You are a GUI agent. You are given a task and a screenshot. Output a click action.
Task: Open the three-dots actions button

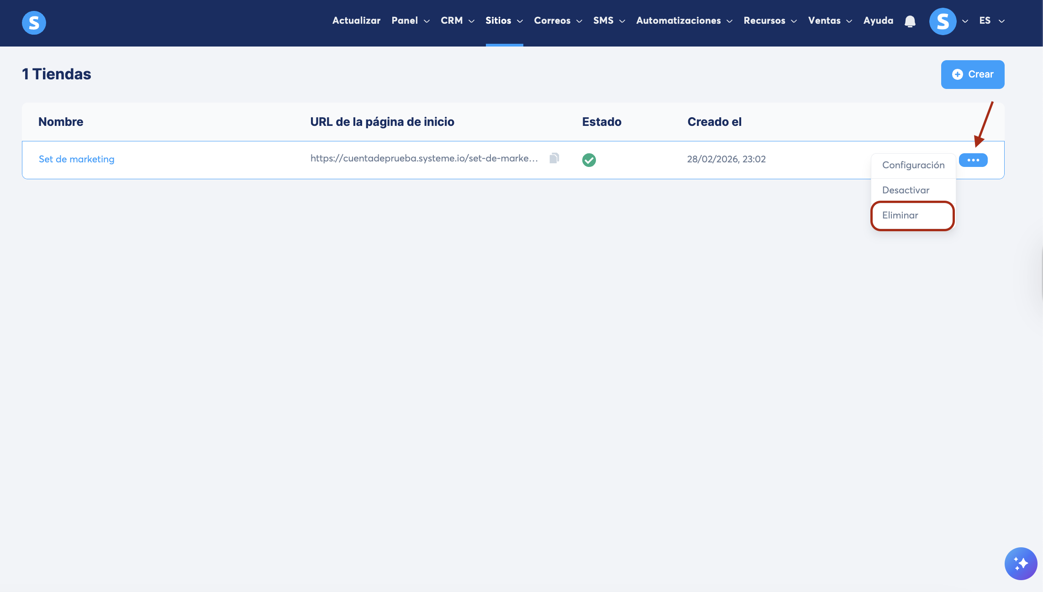[973, 160]
